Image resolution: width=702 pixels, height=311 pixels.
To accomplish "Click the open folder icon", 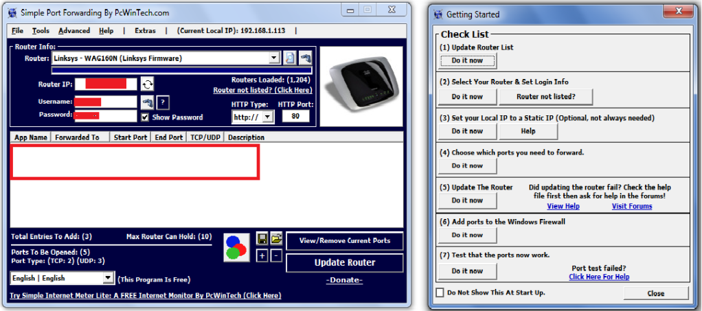I will 275,239.
